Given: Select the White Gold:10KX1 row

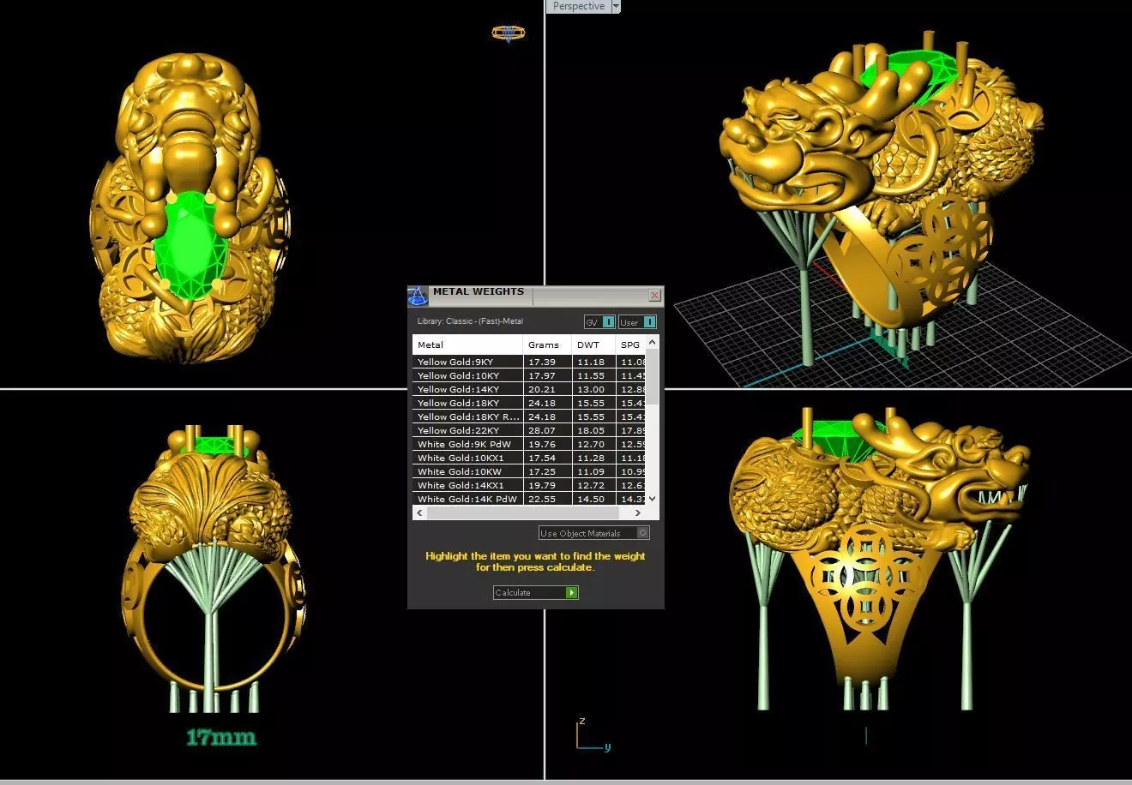Looking at the screenshot, I should pos(529,458).
